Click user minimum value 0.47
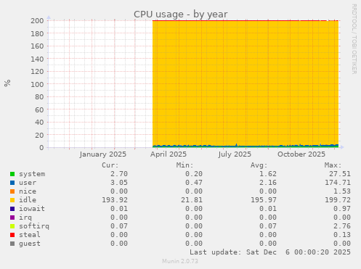This screenshot has width=361, height=269. [194, 183]
